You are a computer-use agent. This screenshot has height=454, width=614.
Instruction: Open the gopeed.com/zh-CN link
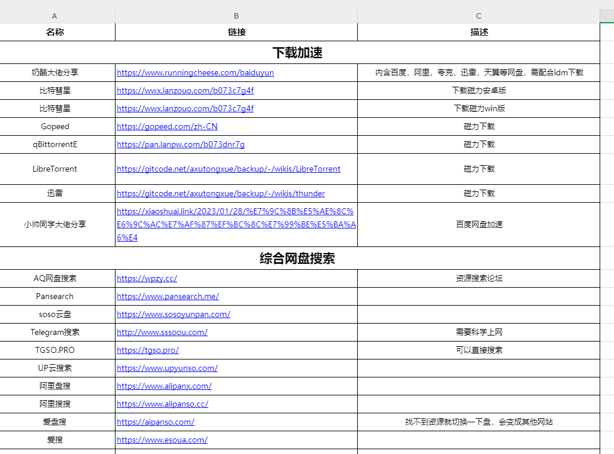167,126
